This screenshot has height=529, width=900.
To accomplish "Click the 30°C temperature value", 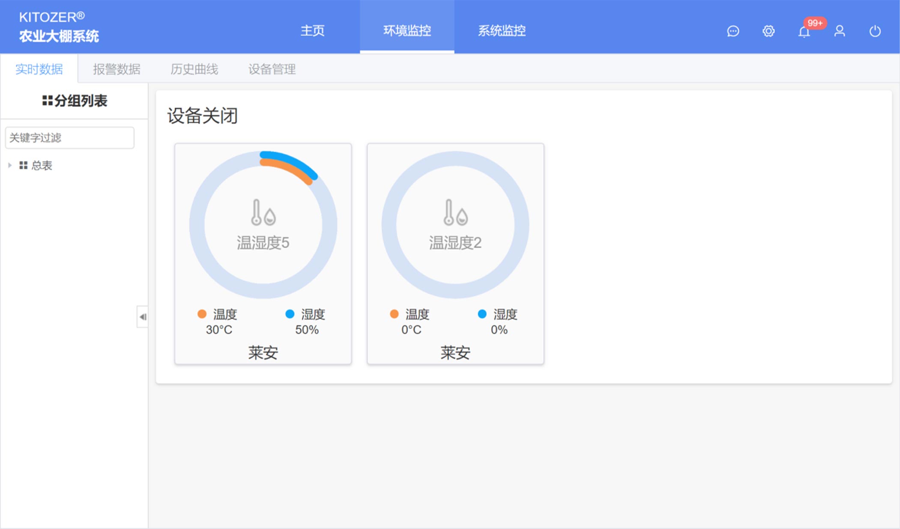I will (x=219, y=330).
